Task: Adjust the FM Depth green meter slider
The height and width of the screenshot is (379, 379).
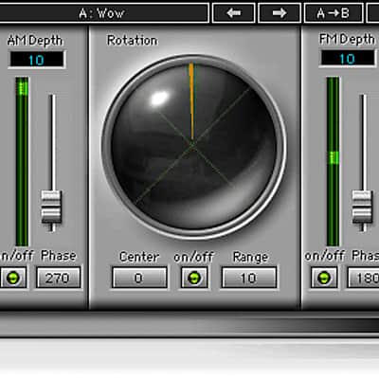Action: [x=333, y=161]
